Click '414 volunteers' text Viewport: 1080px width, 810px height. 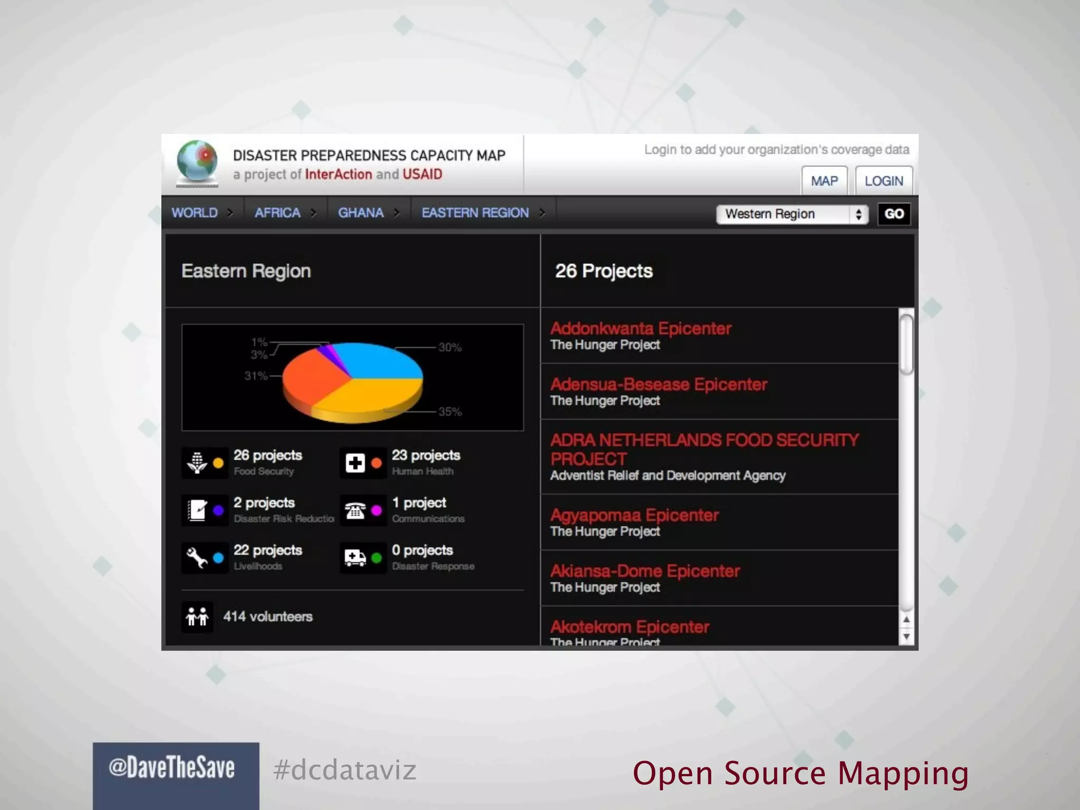(268, 616)
